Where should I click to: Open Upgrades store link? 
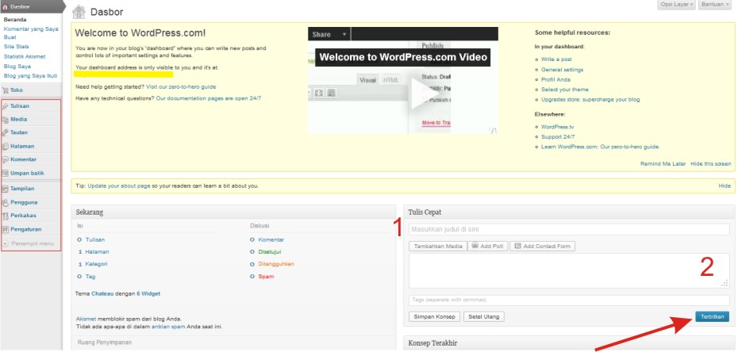(590, 100)
